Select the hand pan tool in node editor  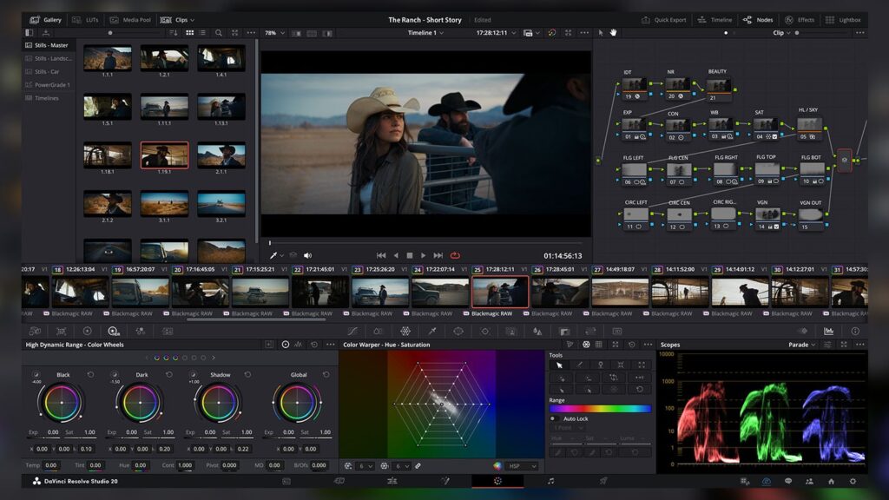[x=613, y=33]
